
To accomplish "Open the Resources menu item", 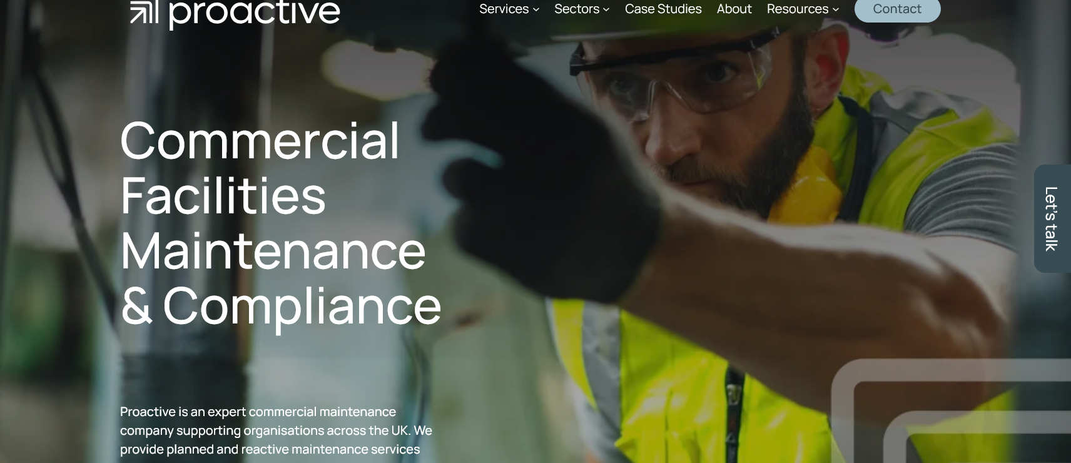I will (x=798, y=9).
